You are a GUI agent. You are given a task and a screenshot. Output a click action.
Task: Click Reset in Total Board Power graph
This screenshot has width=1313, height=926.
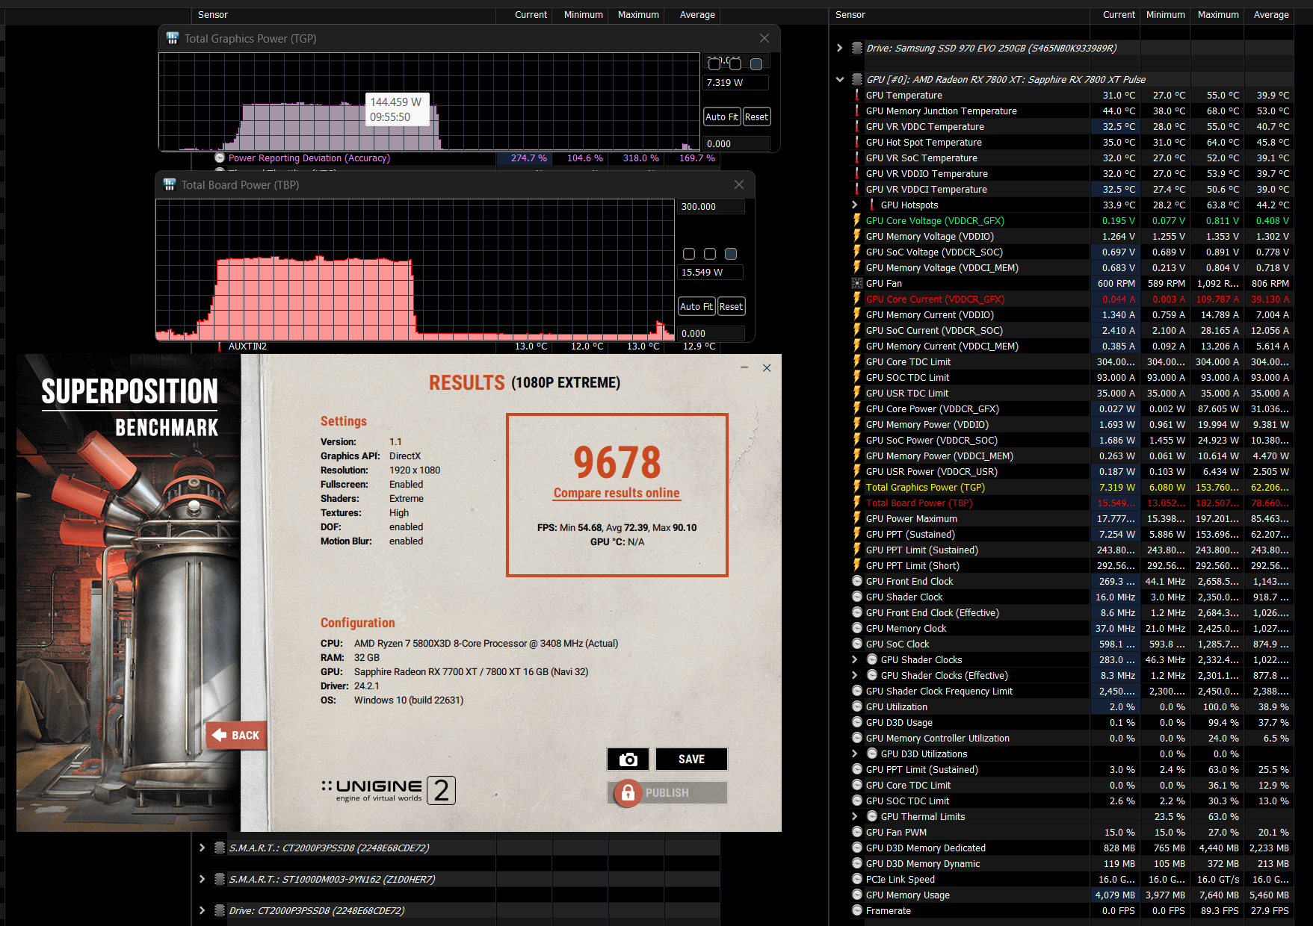tap(731, 306)
